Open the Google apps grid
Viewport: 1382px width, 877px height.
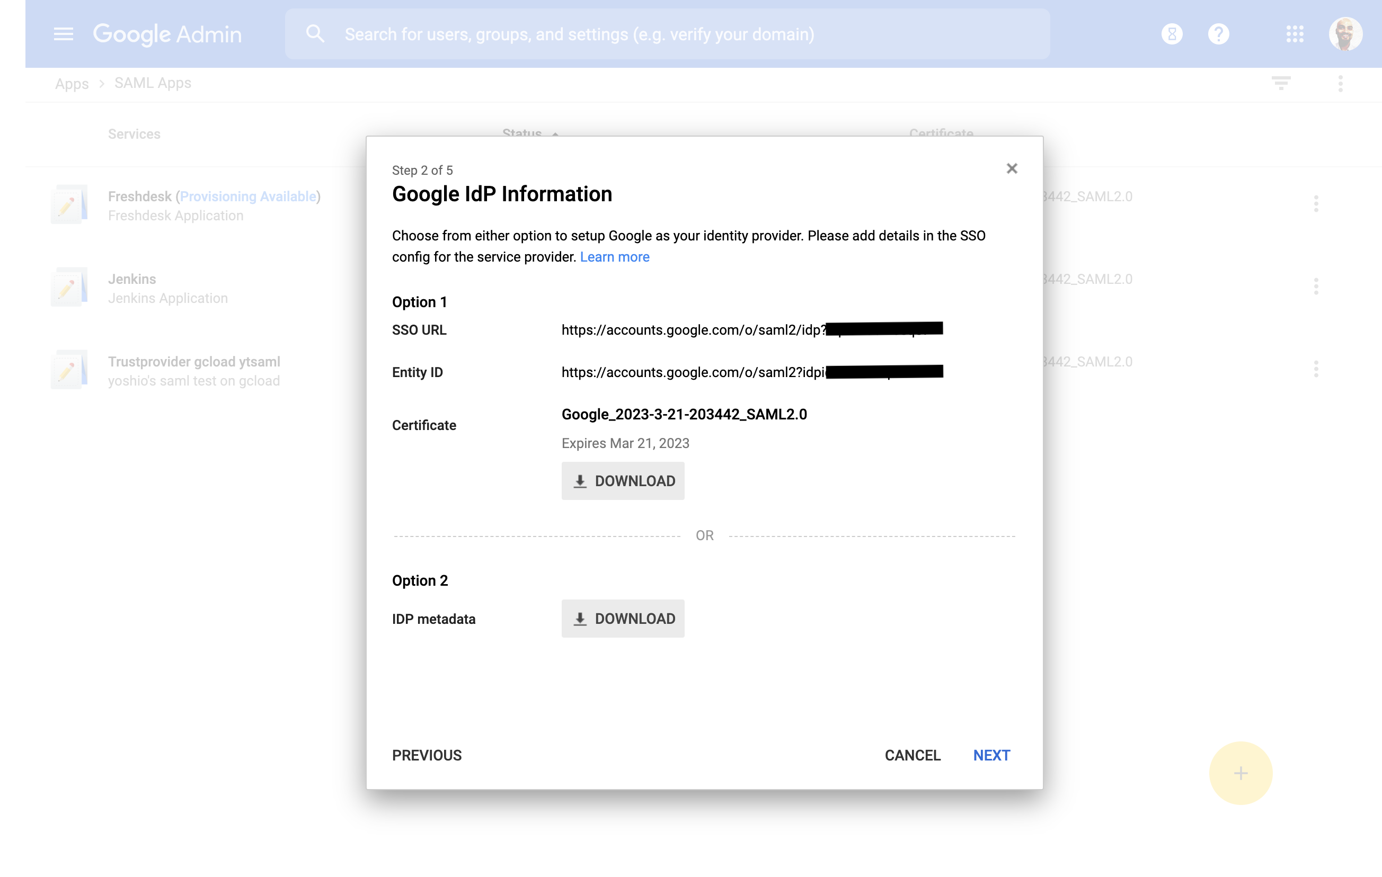1295,34
